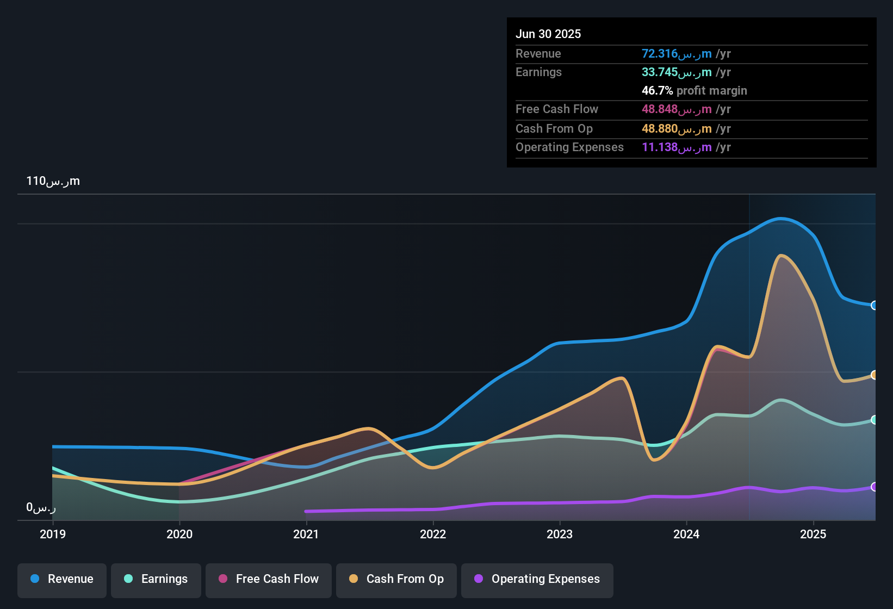Click the 46.7% profit margin text
Image resolution: width=893 pixels, height=609 pixels.
click(694, 91)
